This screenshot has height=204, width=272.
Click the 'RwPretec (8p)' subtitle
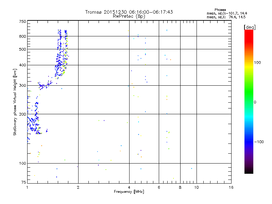pos(129,16)
